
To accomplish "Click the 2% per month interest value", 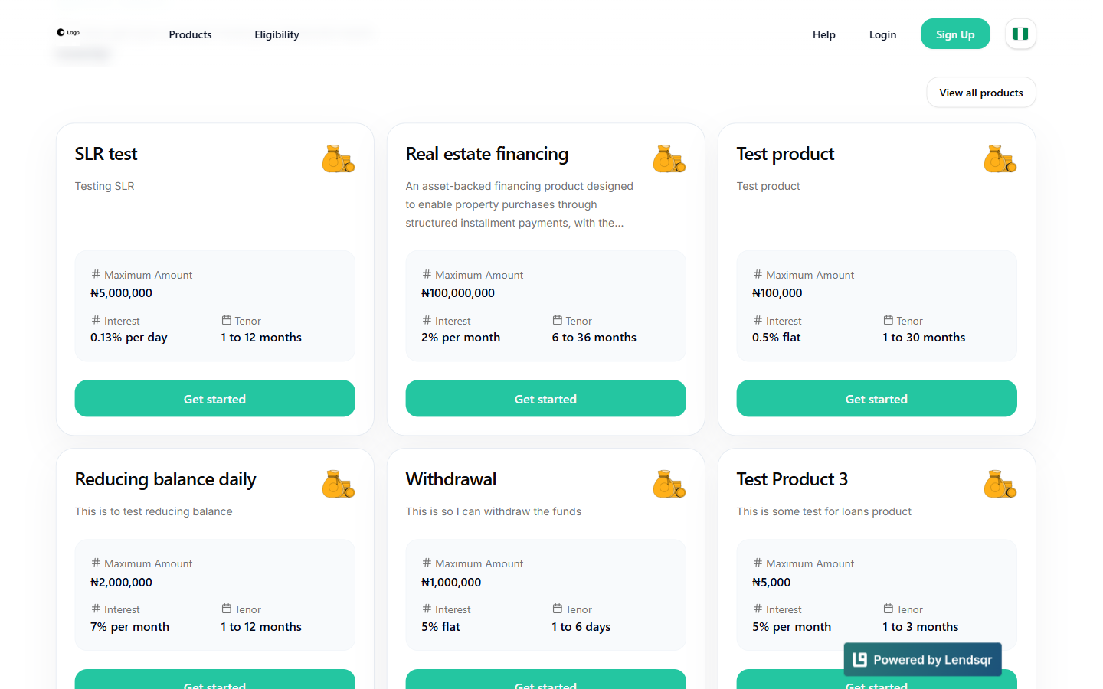I will click(x=460, y=338).
